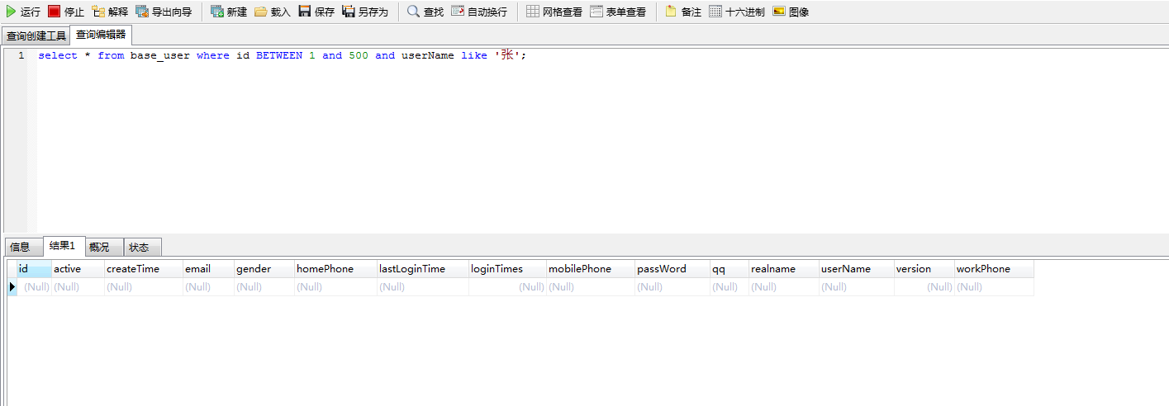
Task: Stop execution with 停止 button
Action: click(66, 12)
